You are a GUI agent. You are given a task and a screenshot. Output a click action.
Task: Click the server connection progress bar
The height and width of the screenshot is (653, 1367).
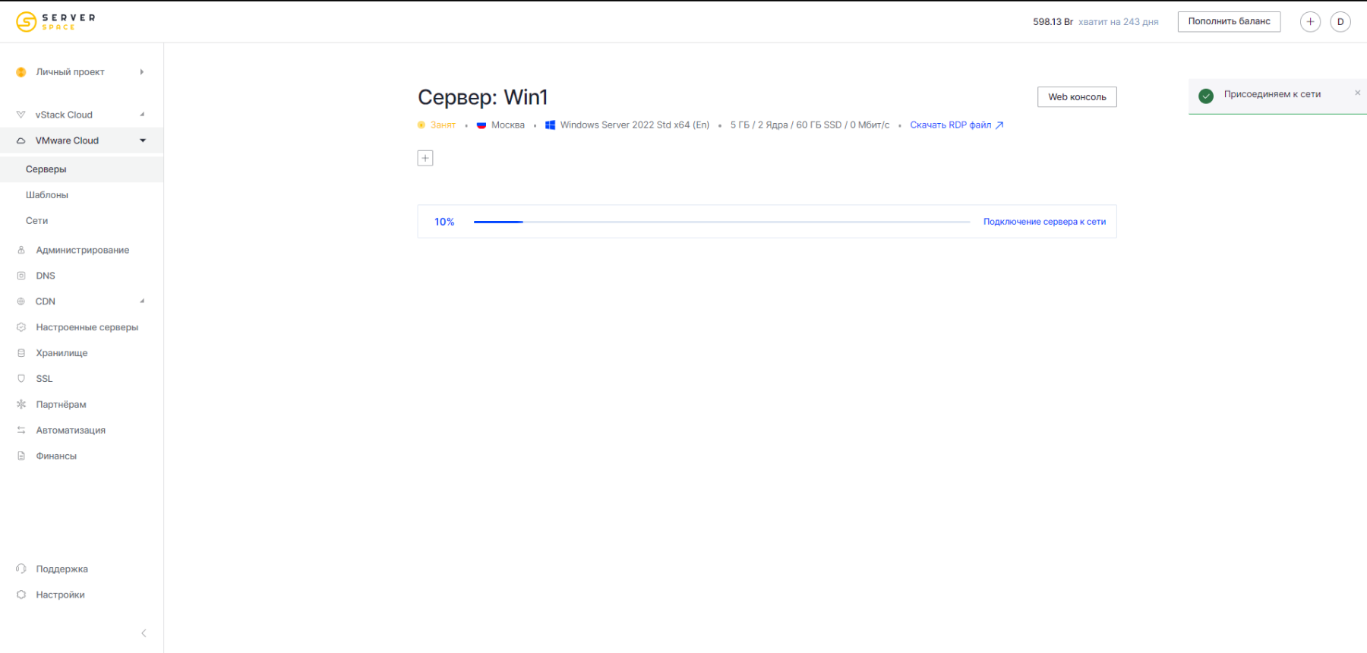click(721, 222)
